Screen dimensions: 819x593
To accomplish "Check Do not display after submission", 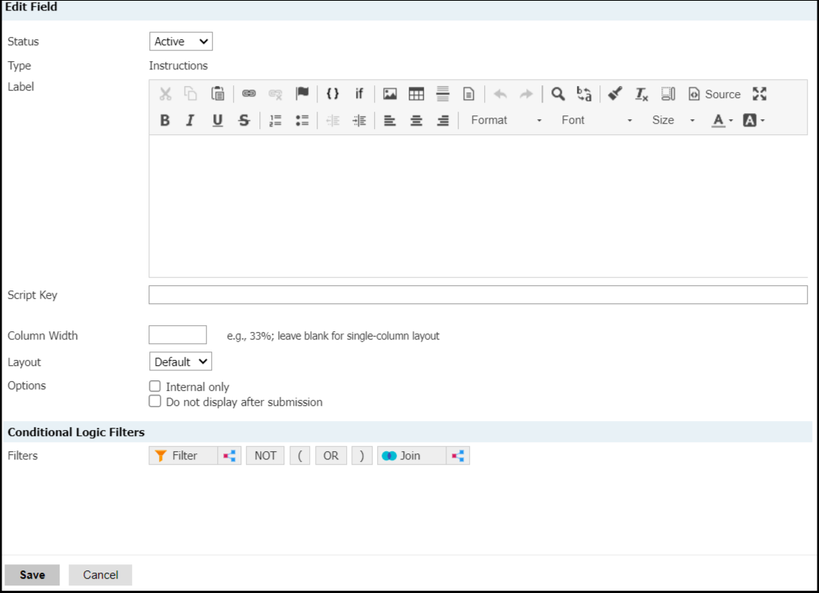I will [155, 402].
